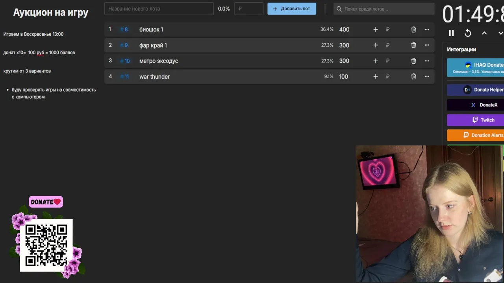
Task: Open more options for метро эксодус
Action: pos(427,61)
